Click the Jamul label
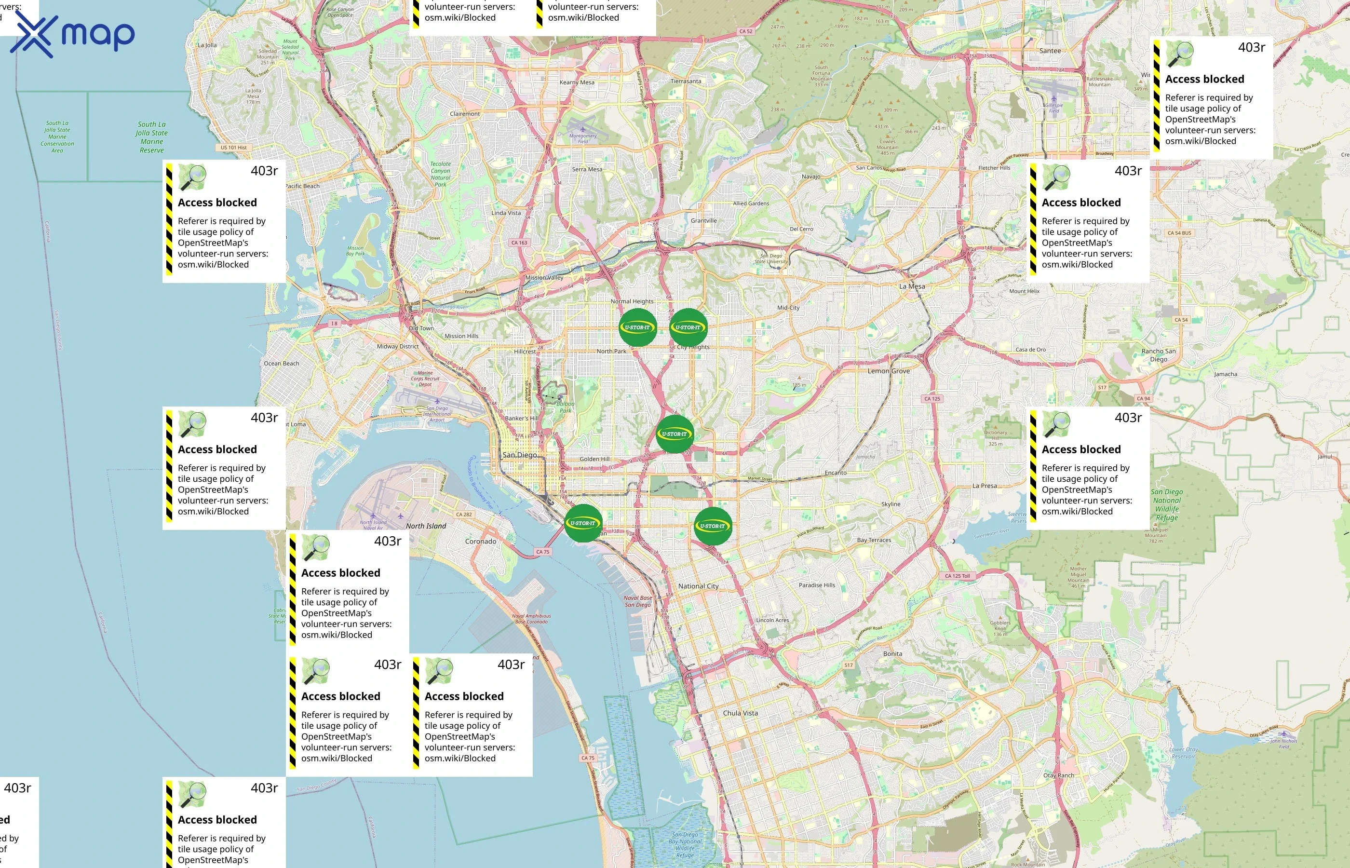 (1324, 457)
